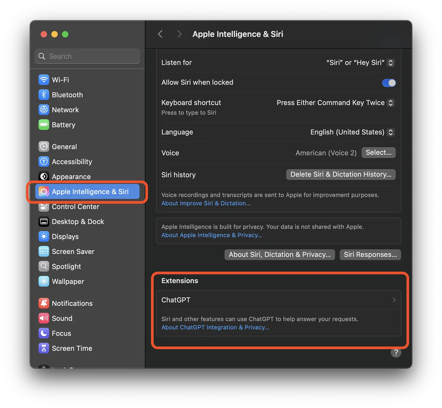Viewport: 442px width, 408px height.
Task: Click the Bluetooth sidebar icon
Action: [x=44, y=95]
